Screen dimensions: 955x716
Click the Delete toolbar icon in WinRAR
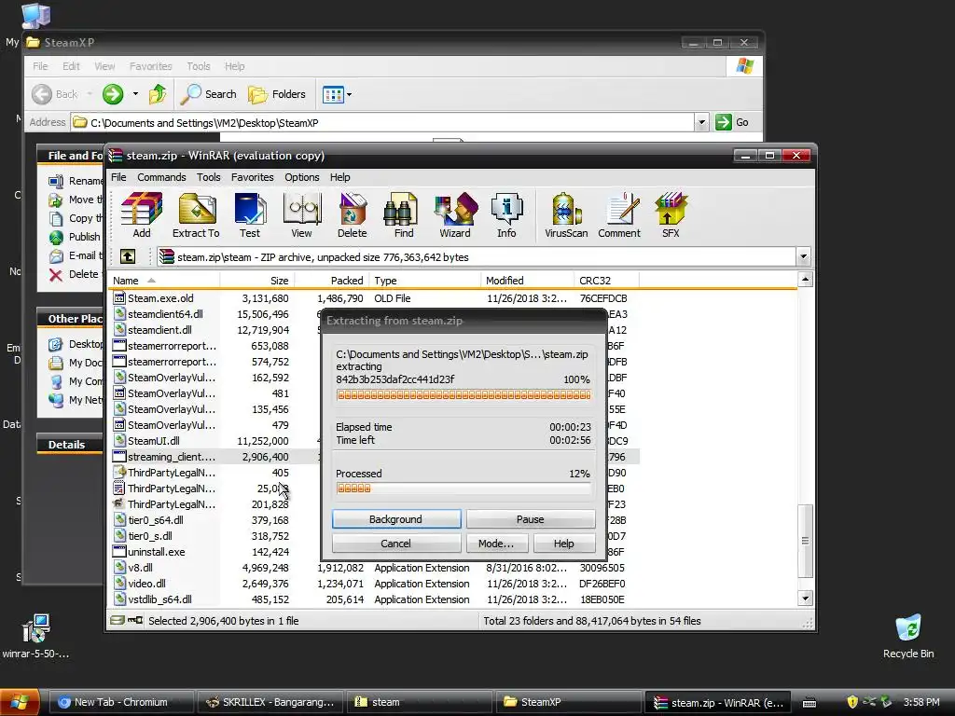(x=352, y=215)
